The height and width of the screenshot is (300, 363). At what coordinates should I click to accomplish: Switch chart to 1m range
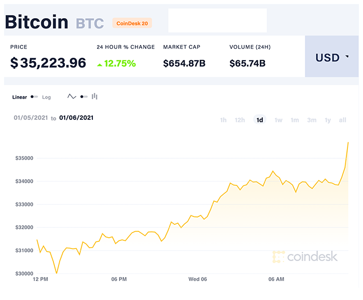(x=295, y=120)
